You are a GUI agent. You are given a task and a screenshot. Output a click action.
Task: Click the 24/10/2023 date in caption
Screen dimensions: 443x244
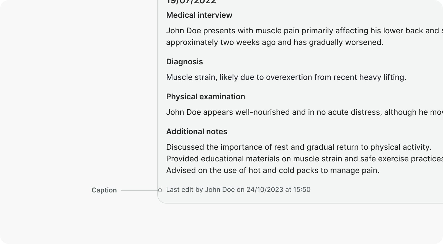click(x=265, y=190)
